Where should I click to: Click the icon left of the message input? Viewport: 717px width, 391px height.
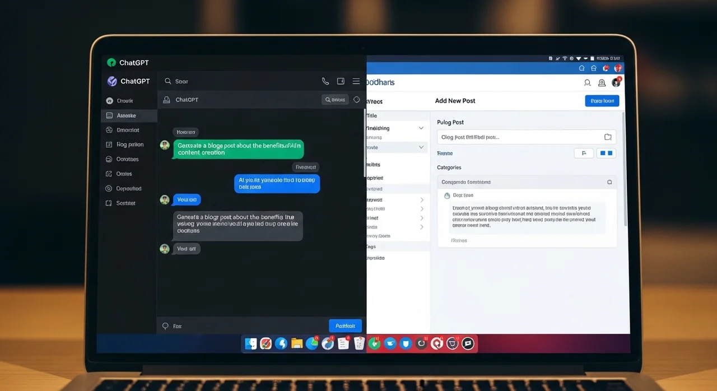pyautogui.click(x=165, y=325)
